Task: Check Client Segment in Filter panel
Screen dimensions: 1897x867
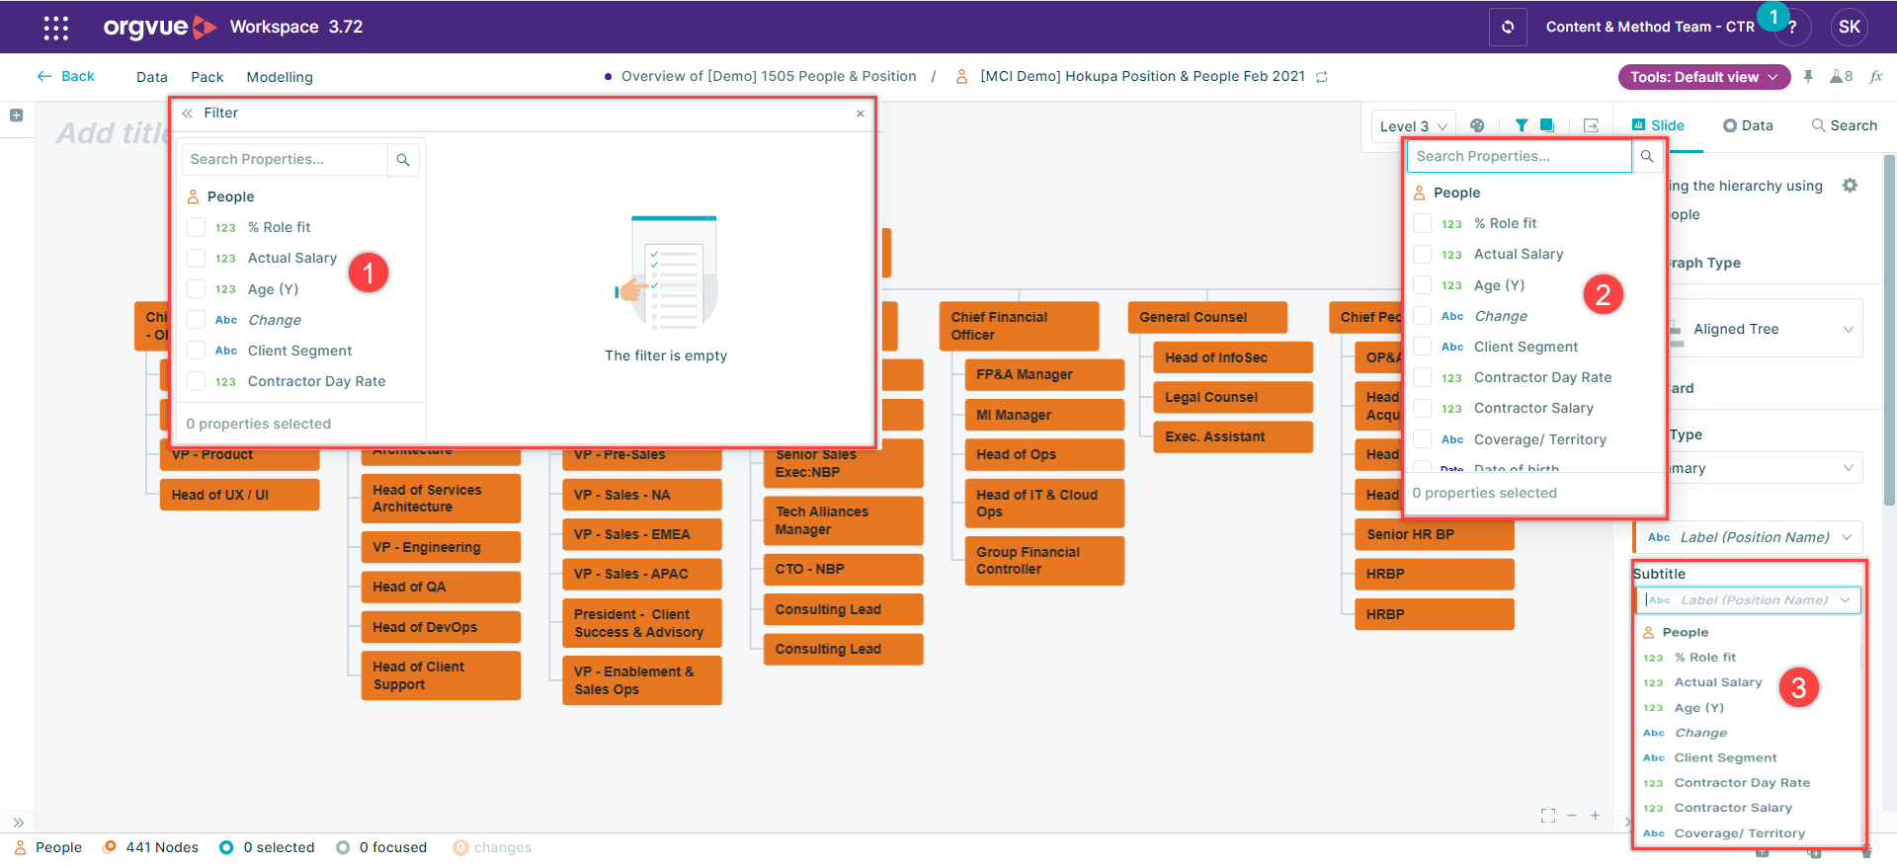Action: [196, 351]
